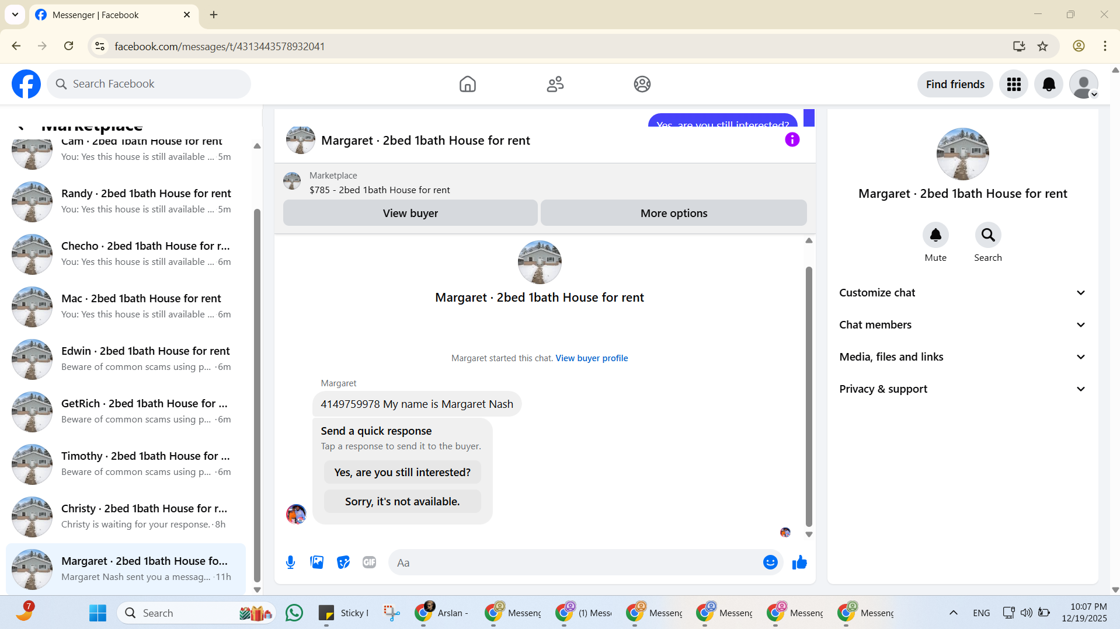Choose a GIF icon

[369, 562]
